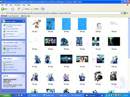The image size is (130, 97).
Task: Select the 023.jpg thumbnail
Action: pyautogui.click(x=98, y=77)
